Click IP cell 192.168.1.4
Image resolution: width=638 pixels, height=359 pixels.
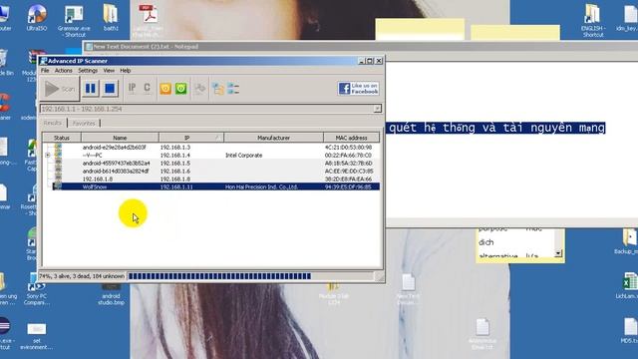175,156
